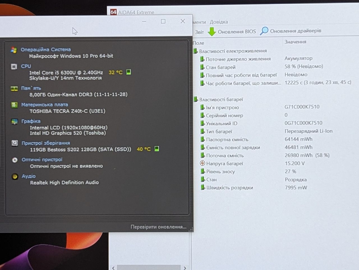Screen dimensions: 359x270
Task: Click 'Realtek High Definition Audio' text
Action: click(x=65, y=183)
